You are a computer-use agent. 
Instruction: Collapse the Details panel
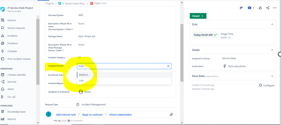click(x=272, y=50)
